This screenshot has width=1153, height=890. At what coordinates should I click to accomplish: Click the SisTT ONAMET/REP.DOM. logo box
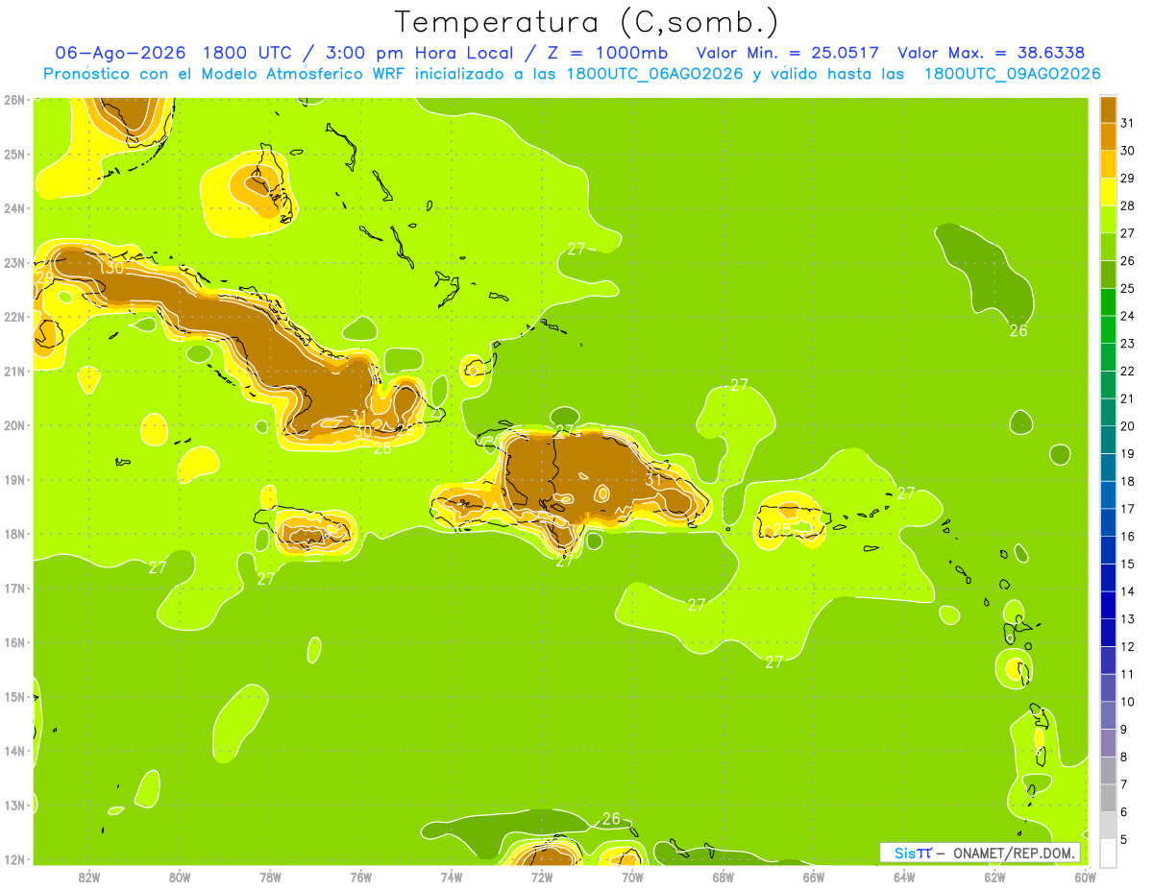[x=980, y=853]
